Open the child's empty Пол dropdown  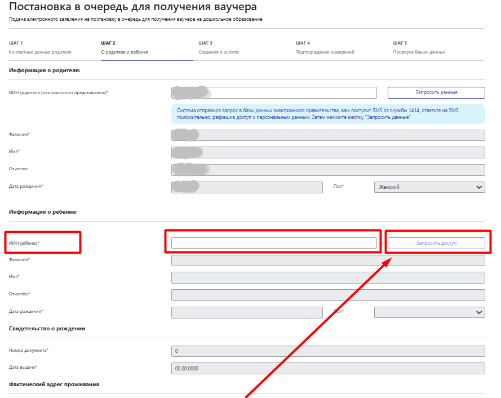point(429,312)
